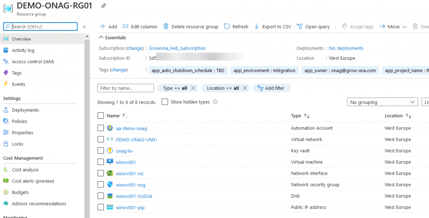Refresh the resource list
The height and width of the screenshot is (218, 429).
click(x=236, y=26)
